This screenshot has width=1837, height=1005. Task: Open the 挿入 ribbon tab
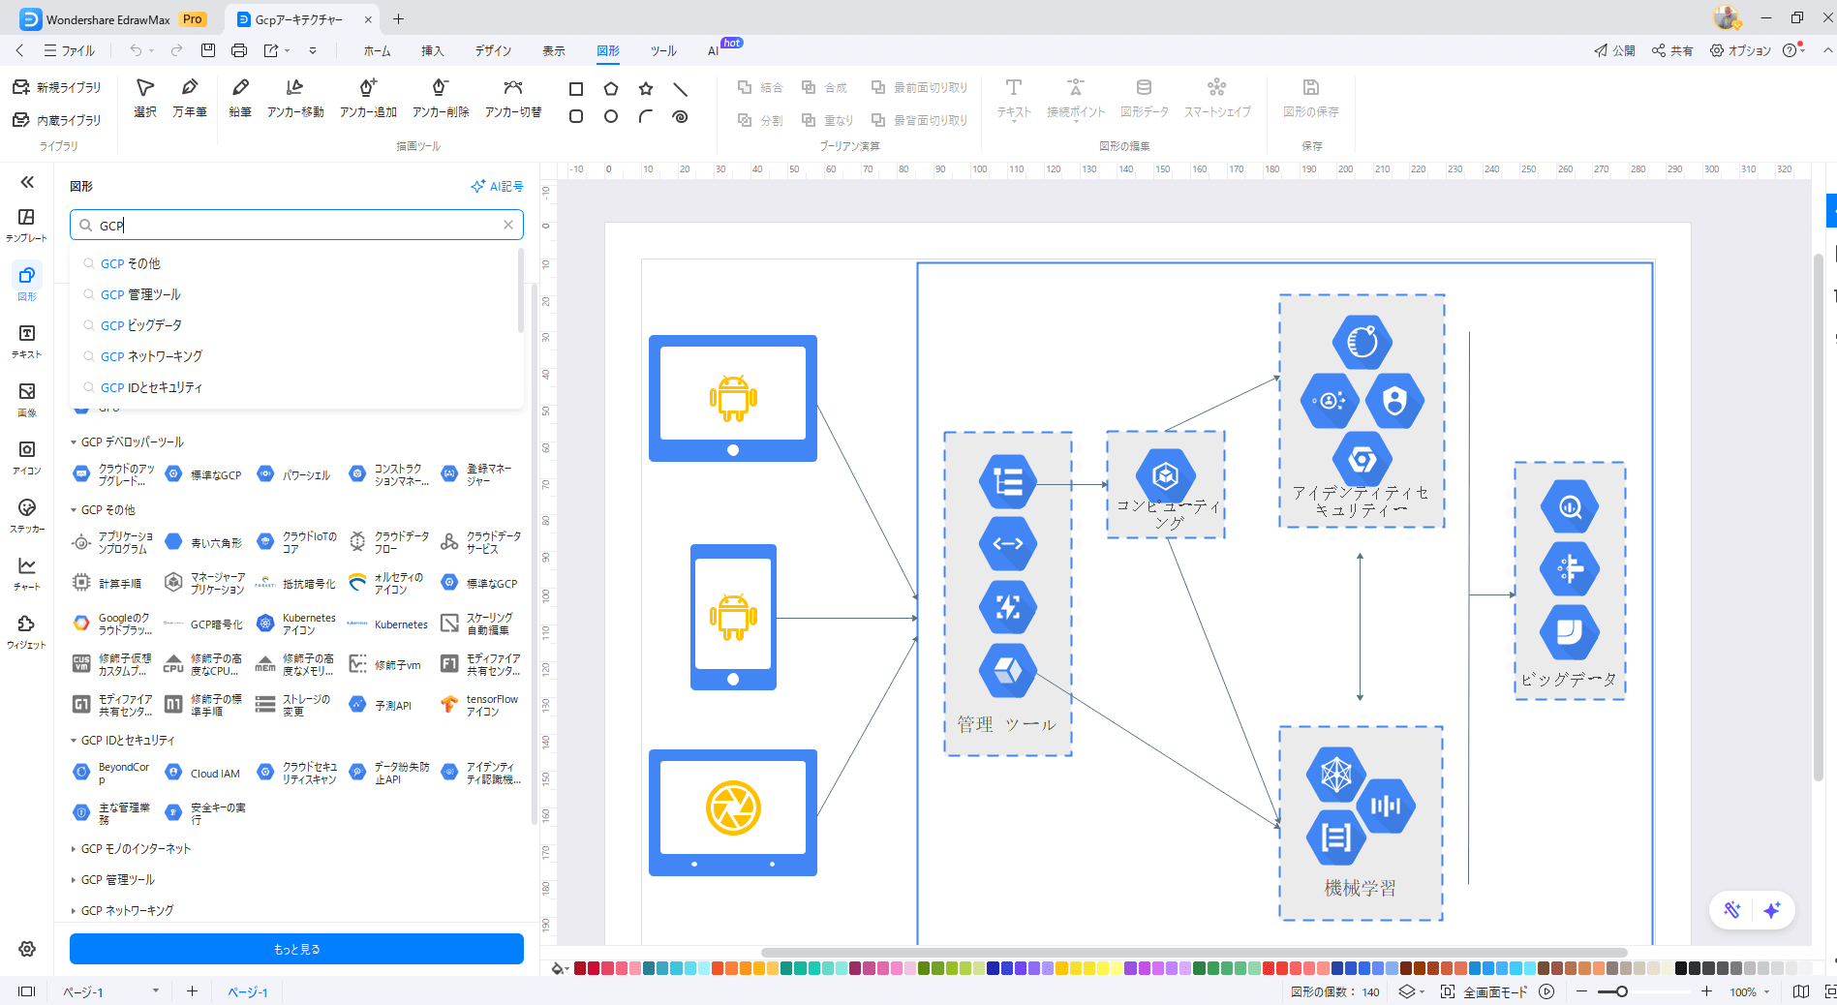coord(432,50)
